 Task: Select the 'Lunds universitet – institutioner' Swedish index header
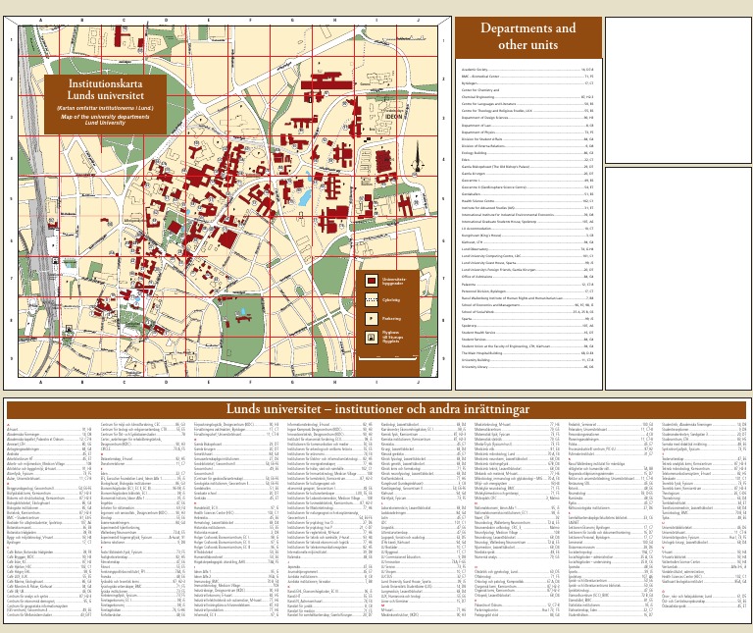coord(376,408)
